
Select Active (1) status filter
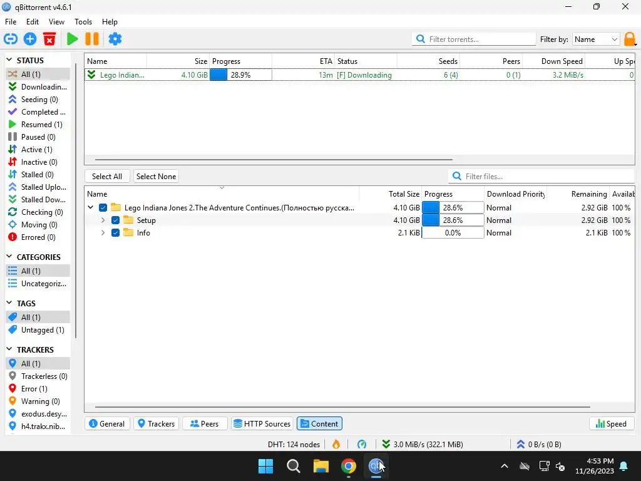[x=38, y=150]
